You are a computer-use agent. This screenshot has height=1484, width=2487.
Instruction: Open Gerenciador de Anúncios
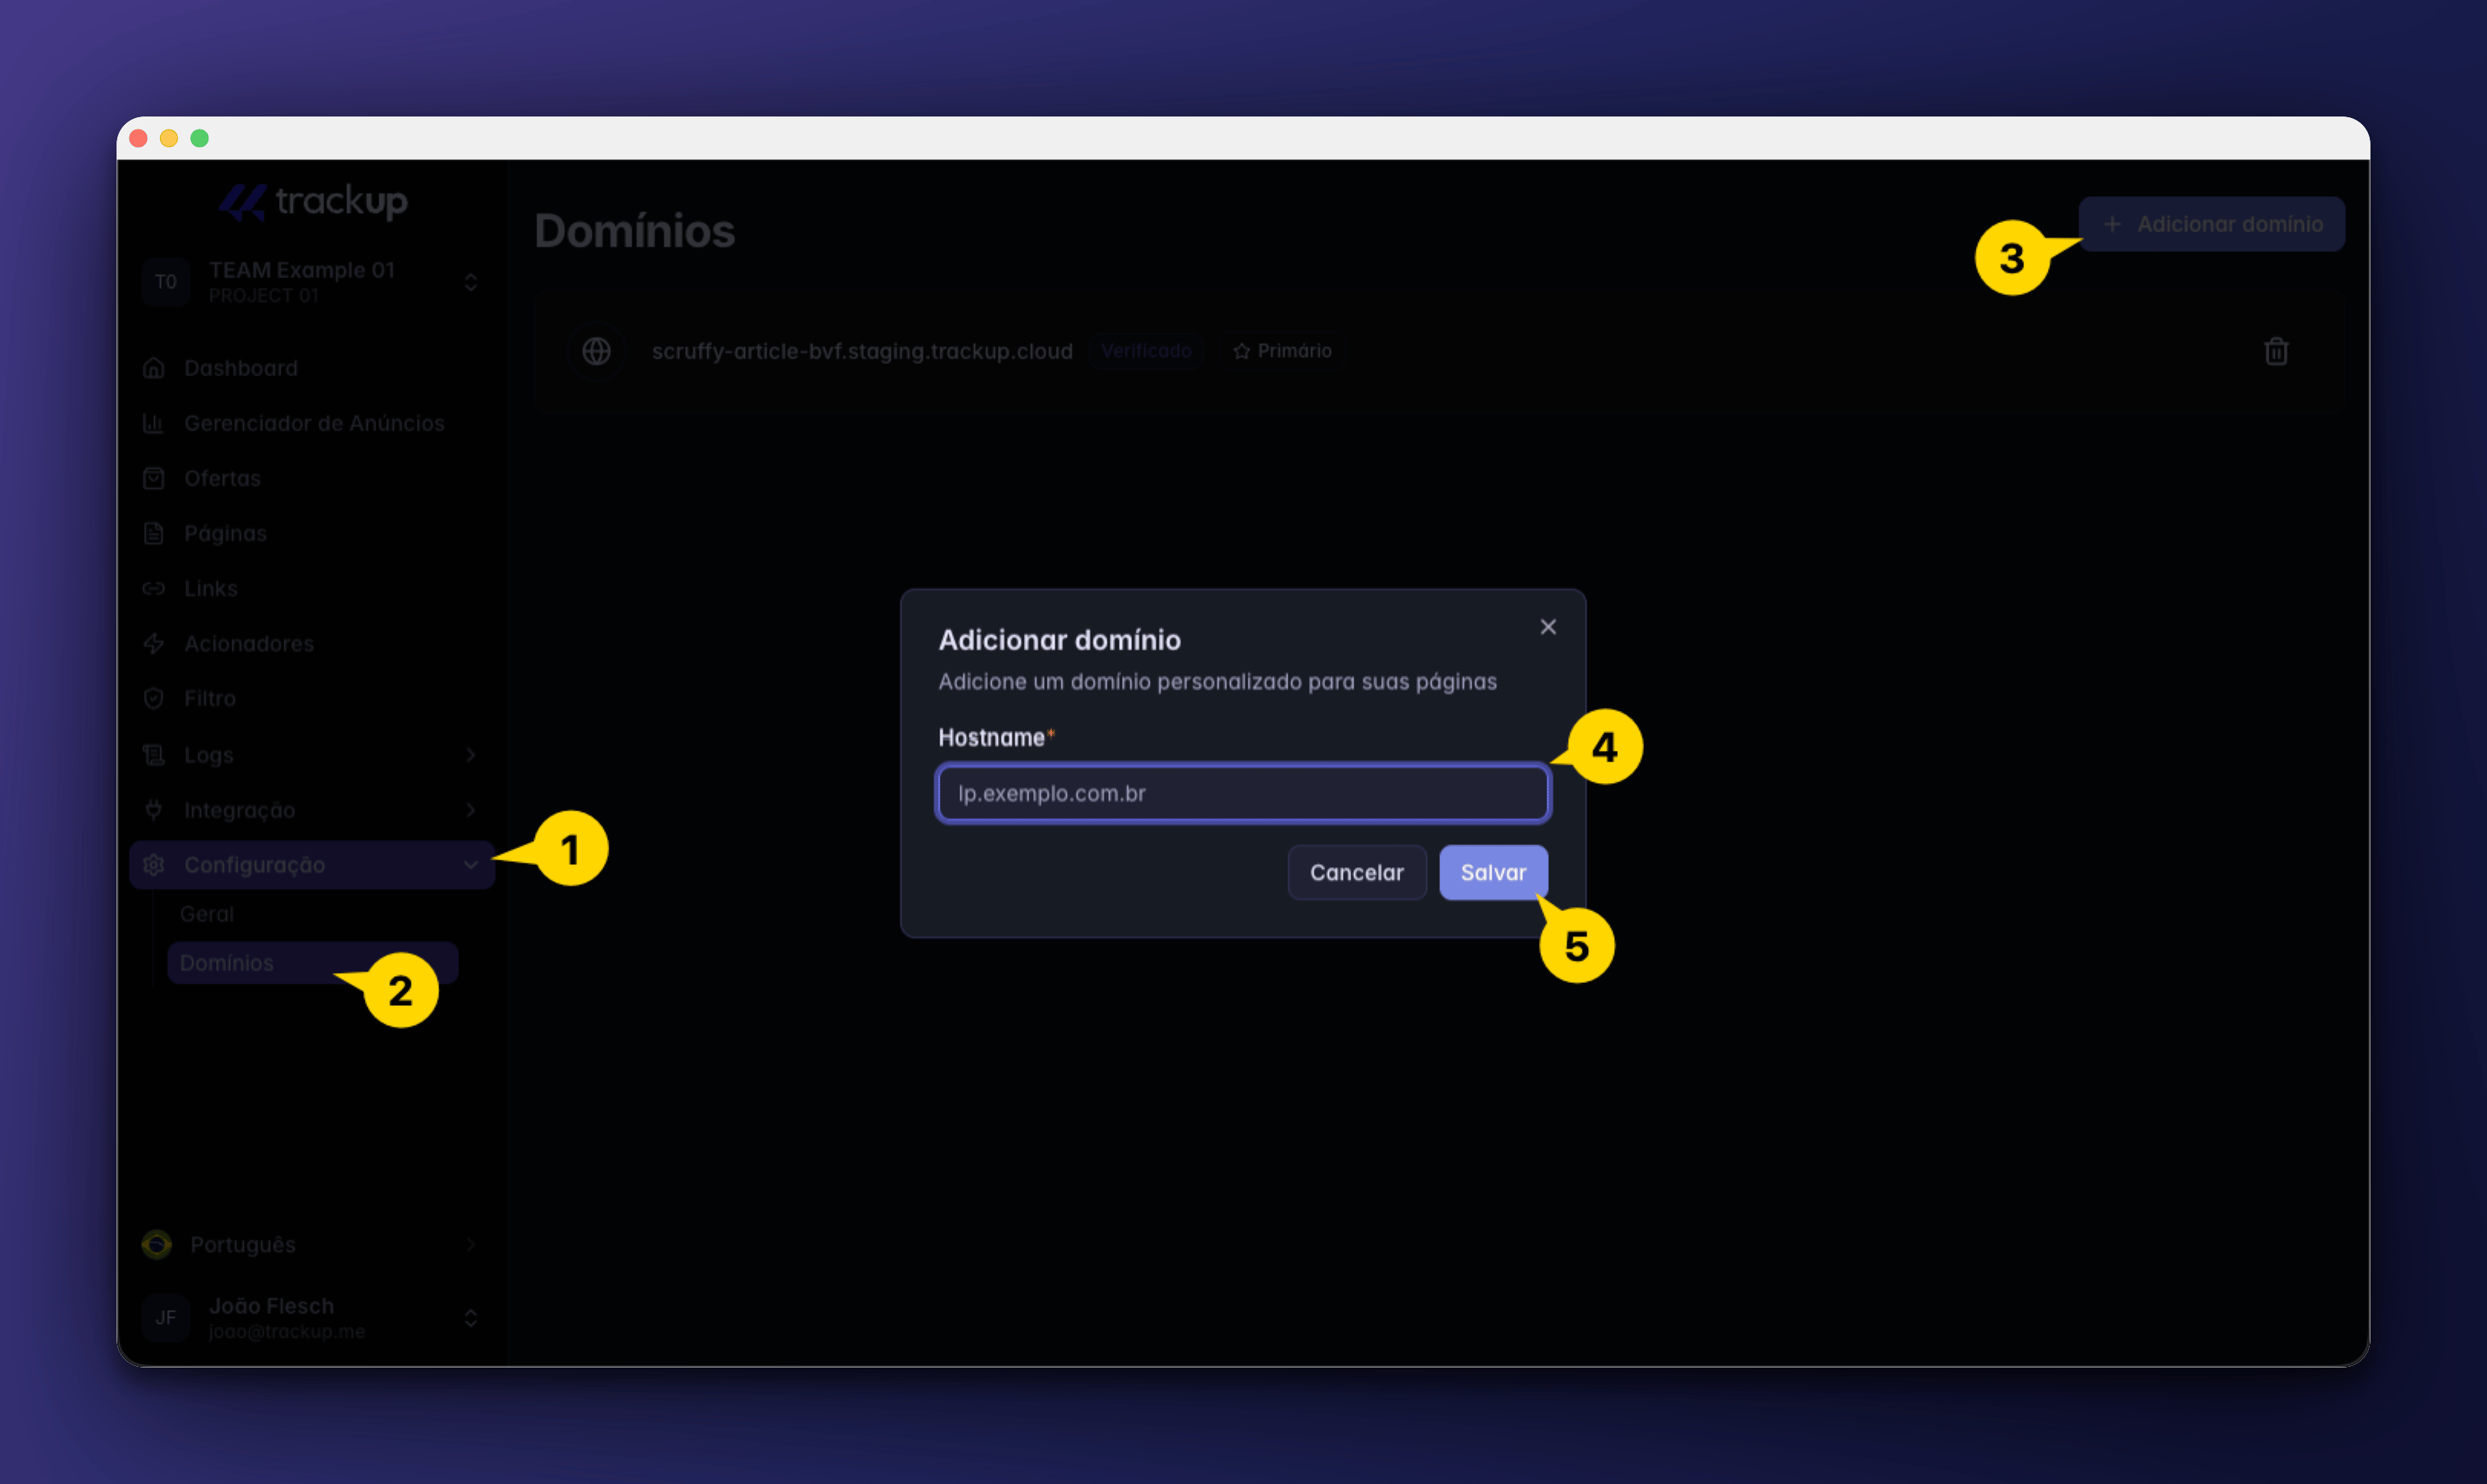(311, 423)
